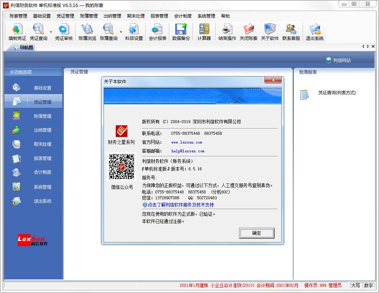Go to 期末处理 in the sidebar
The height and width of the screenshot is (293, 379).
click(x=33, y=144)
